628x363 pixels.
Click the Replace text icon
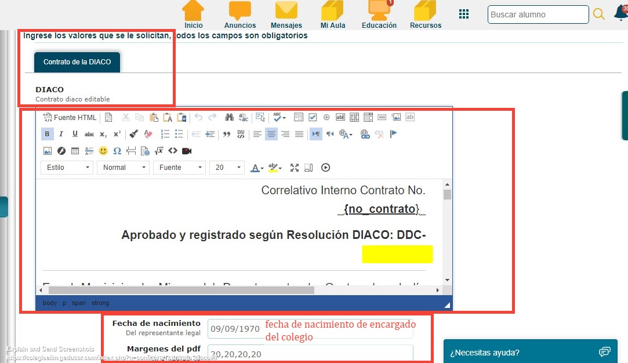243,117
